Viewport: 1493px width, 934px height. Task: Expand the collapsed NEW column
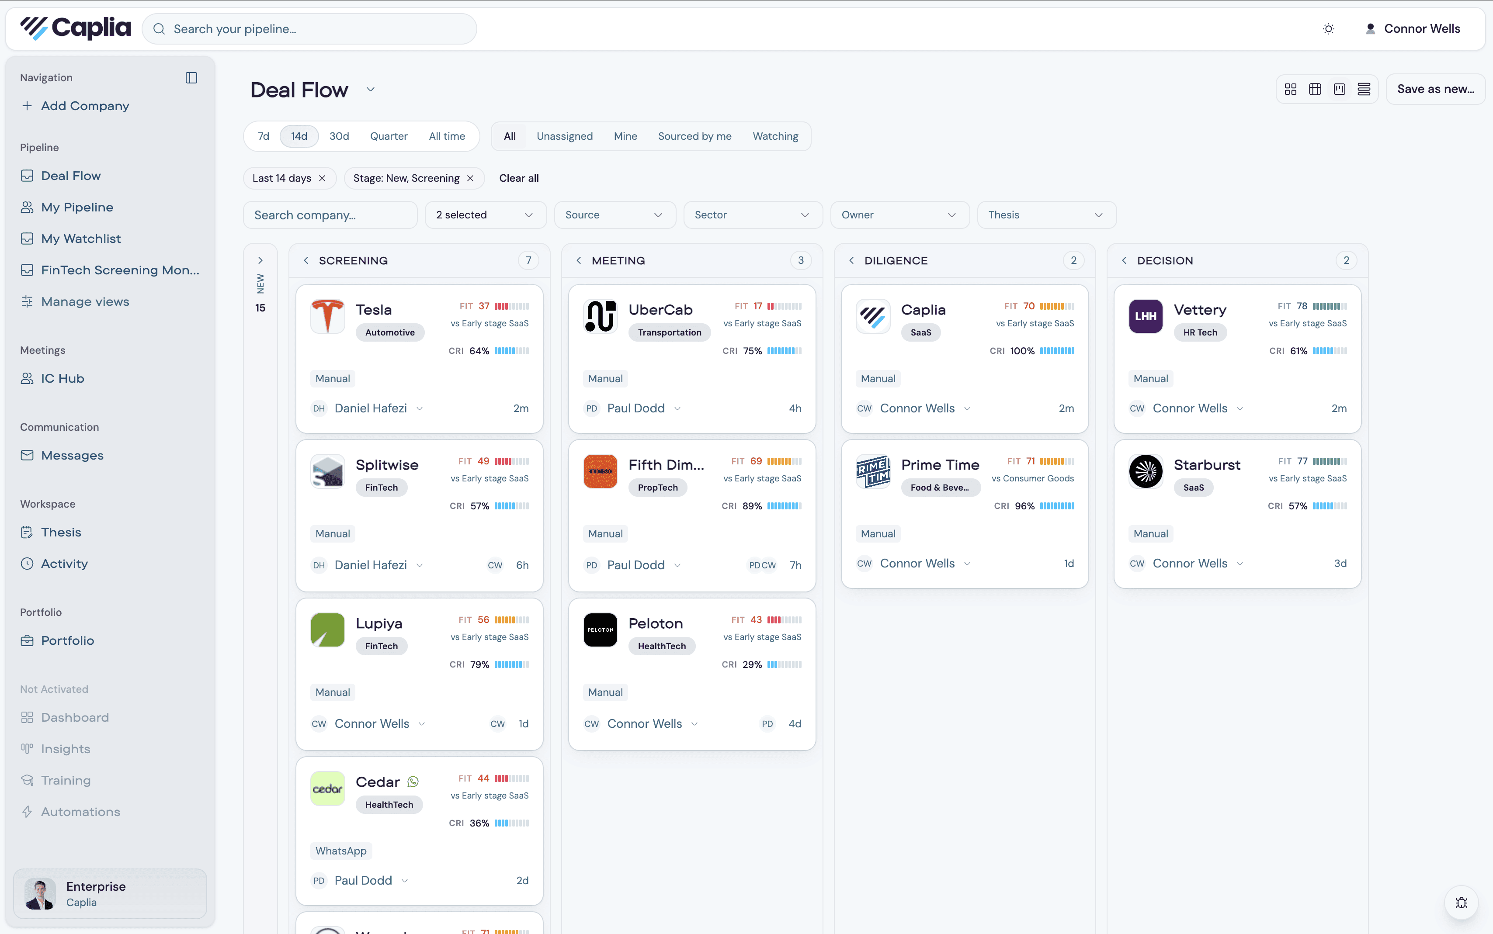(260, 261)
